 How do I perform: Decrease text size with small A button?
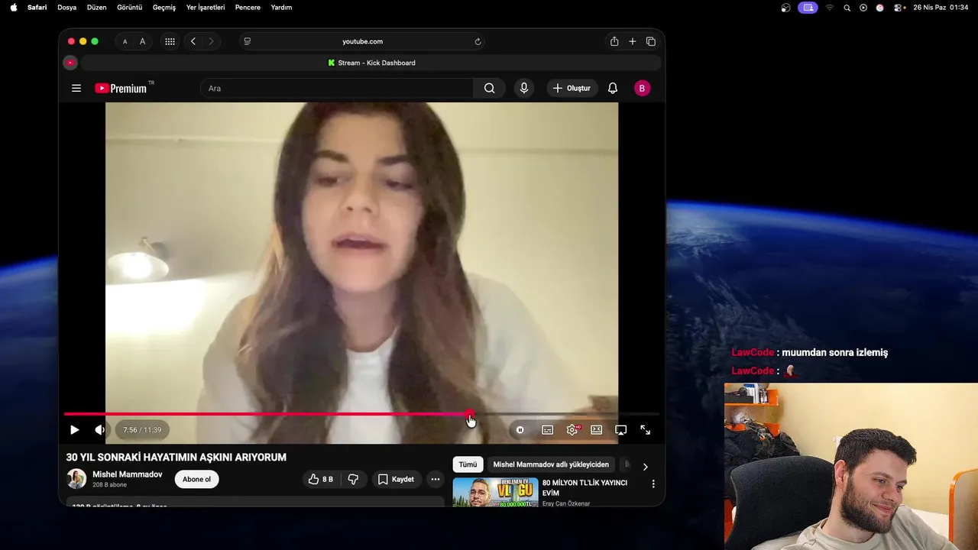point(125,41)
